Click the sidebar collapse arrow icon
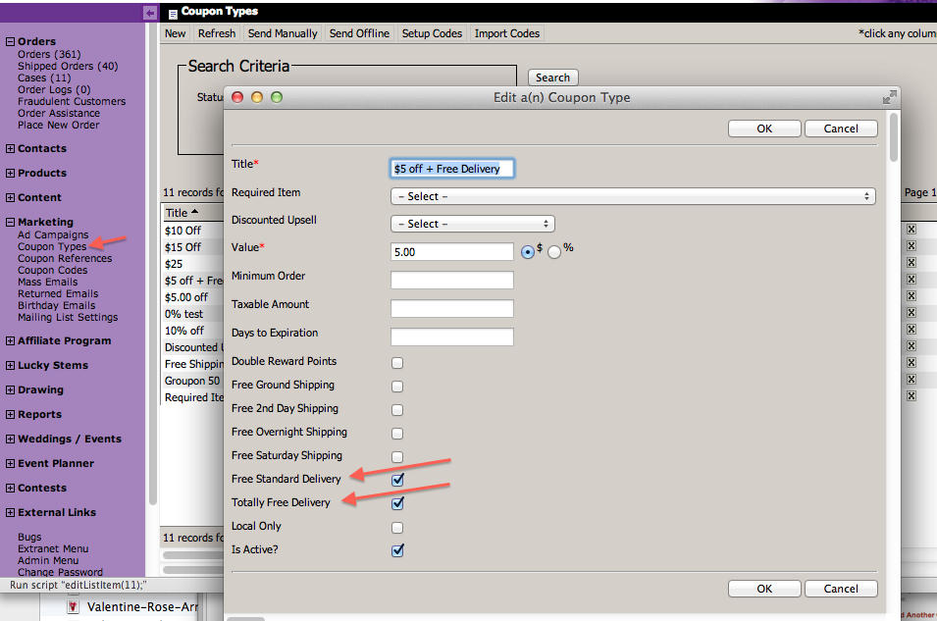Image resolution: width=937 pixels, height=621 pixels. (149, 13)
